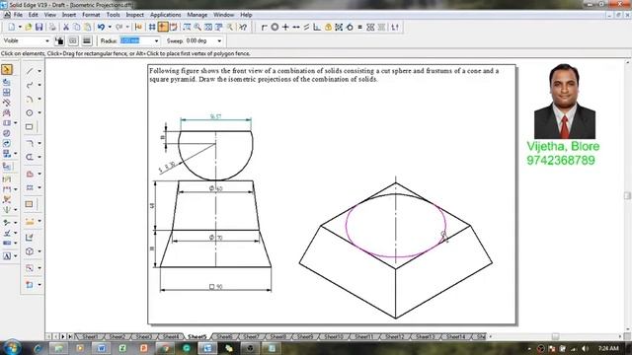Expand the Circle tool flyout arrow

(39, 113)
